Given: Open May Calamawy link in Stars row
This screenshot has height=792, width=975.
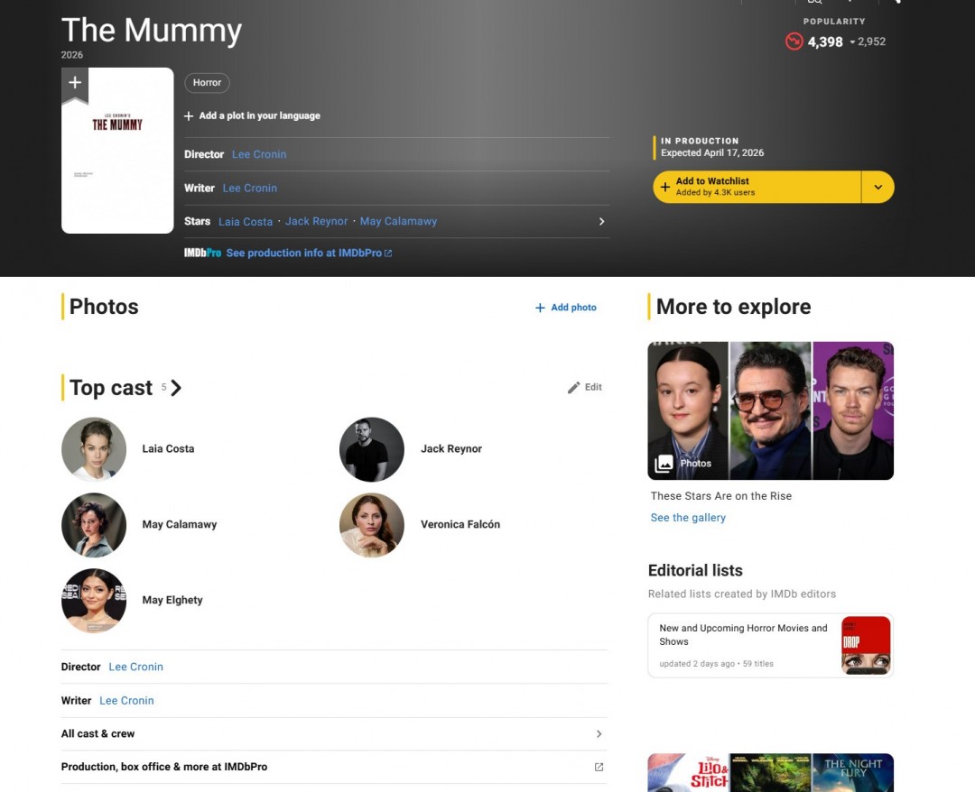Looking at the screenshot, I should (x=399, y=221).
